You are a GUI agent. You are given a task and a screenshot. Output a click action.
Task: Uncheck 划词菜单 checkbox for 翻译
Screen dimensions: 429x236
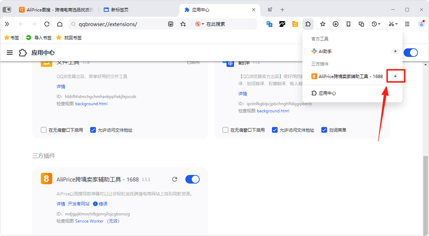coord(324,130)
